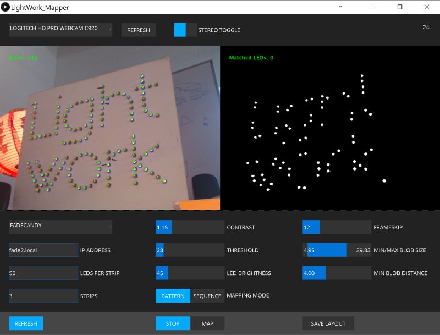This screenshot has height=335, width=440.
Task: Adjust the FRAMESKIP slider
Action: (x=337, y=227)
